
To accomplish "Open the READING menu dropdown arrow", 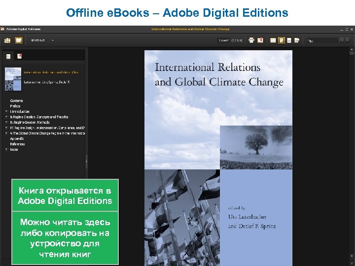I will click(53, 40).
